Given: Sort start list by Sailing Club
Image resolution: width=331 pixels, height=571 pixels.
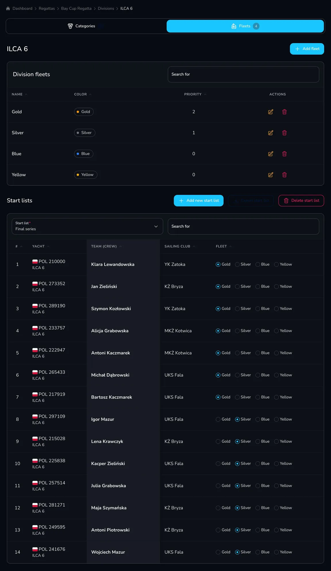Looking at the screenshot, I should (x=180, y=246).
